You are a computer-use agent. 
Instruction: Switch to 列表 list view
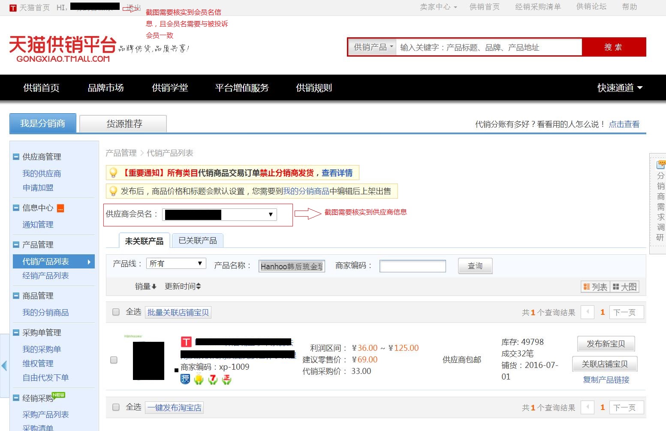coord(595,287)
